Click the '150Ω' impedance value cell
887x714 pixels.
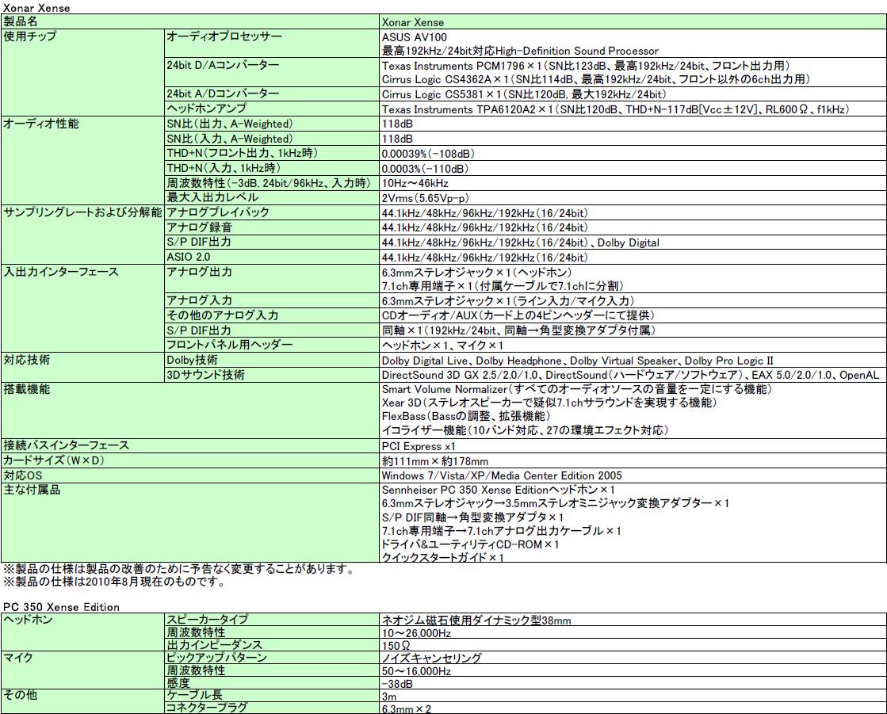coord(633,646)
